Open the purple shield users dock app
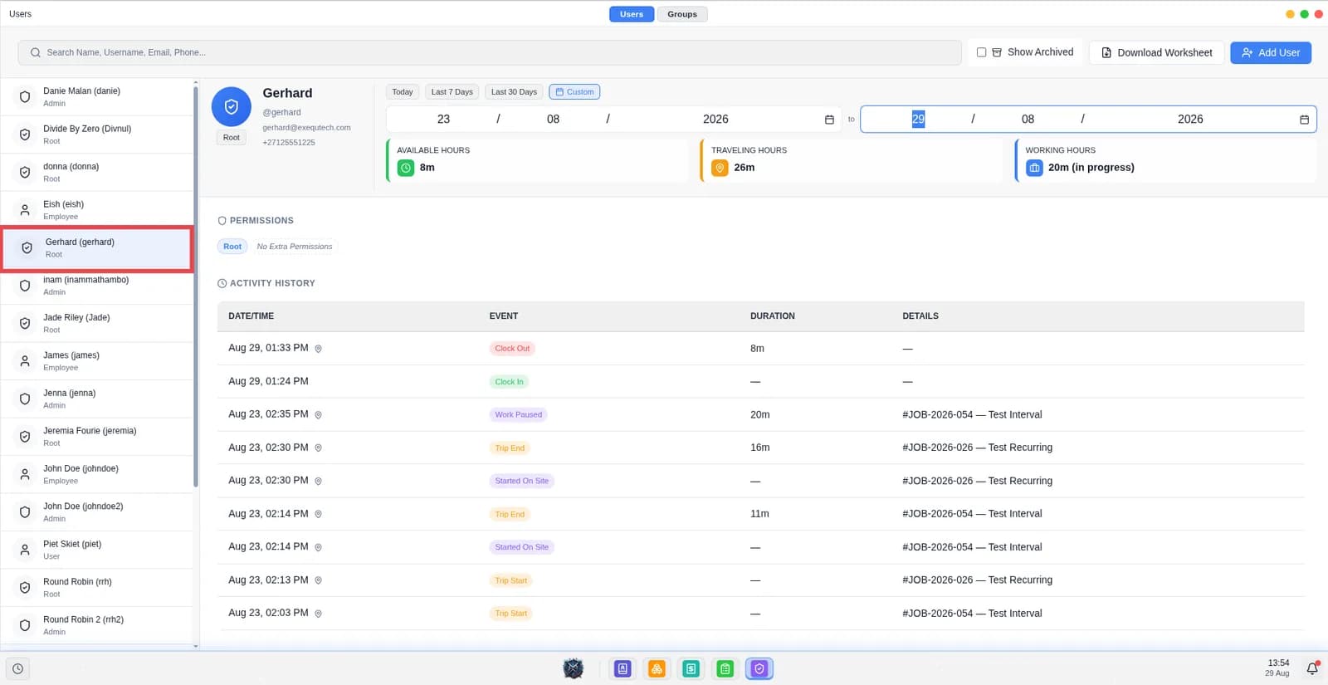The image size is (1328, 685). pos(759,668)
